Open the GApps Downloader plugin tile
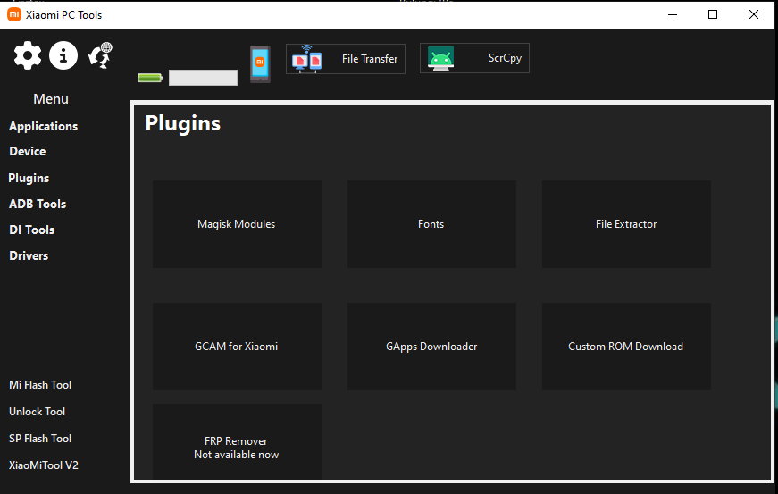 (x=431, y=347)
